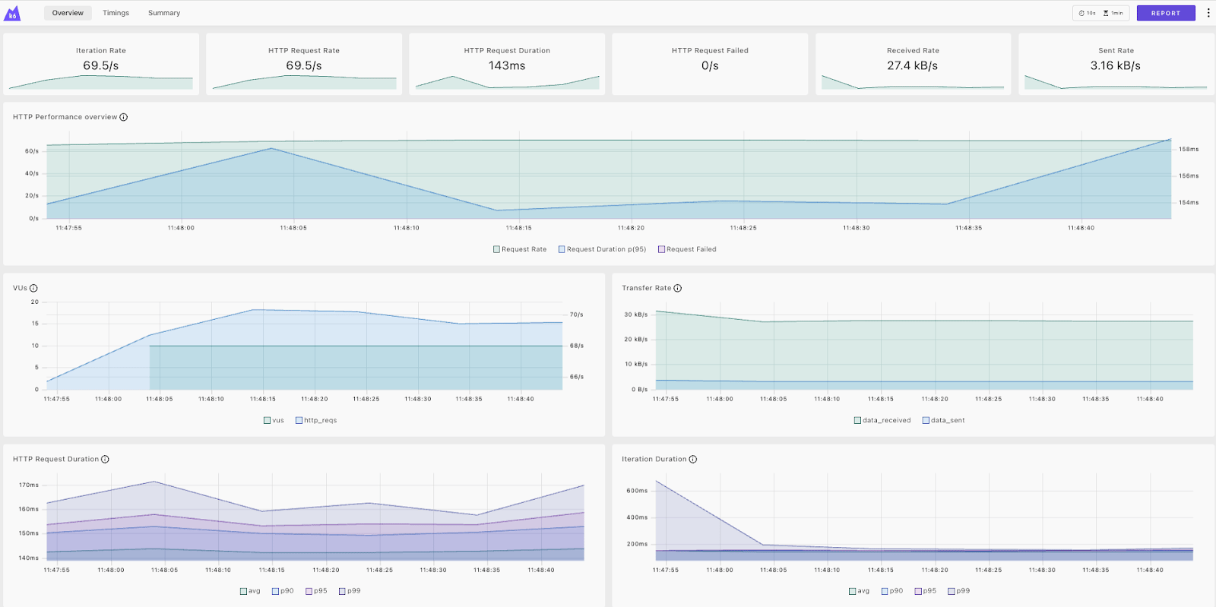Click 158ms axis label in overview chart
Image resolution: width=1216 pixels, height=607 pixels.
1189,150
